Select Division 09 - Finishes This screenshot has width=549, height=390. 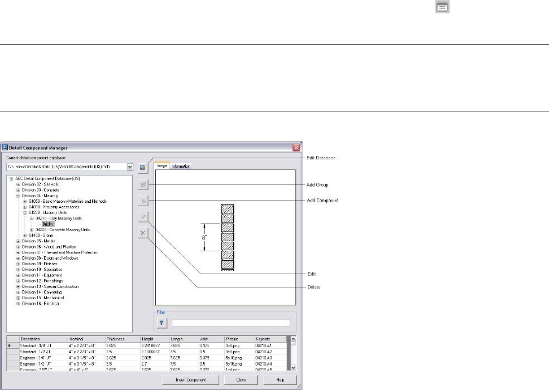pos(40,264)
